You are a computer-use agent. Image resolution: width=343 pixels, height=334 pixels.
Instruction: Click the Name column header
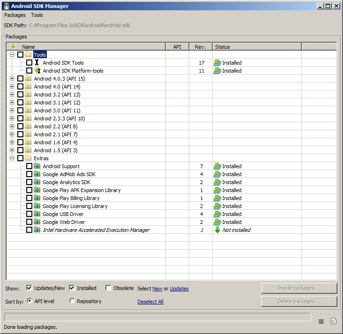[x=86, y=46]
